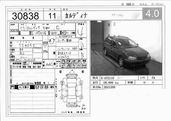Click the 車検 label under the photo
This screenshot has width=171, height=121.
tap(130, 82)
